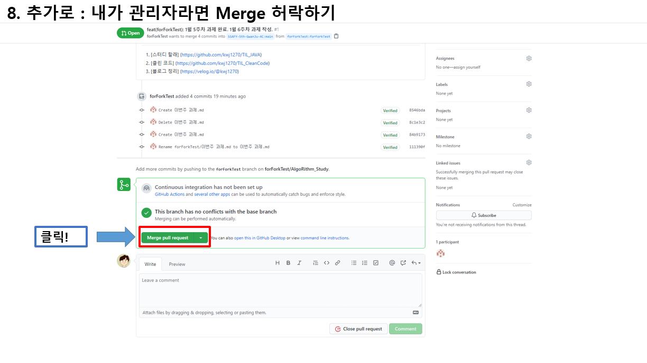Switch to the Preview tab
Viewport: 647px width, 363px height.
[177, 264]
